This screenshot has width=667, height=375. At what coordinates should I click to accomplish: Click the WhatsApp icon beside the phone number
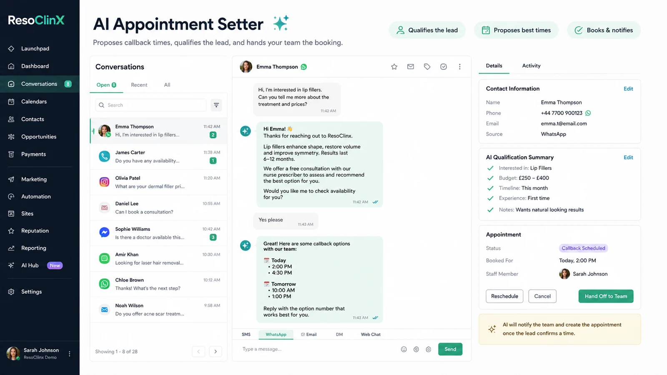tap(588, 113)
